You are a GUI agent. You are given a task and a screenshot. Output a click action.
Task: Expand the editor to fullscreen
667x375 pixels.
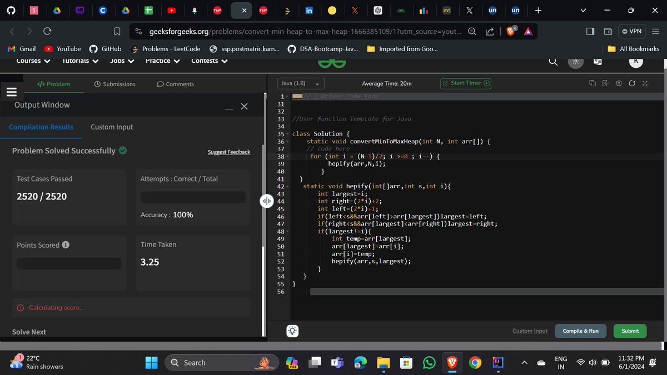pyautogui.click(x=645, y=83)
